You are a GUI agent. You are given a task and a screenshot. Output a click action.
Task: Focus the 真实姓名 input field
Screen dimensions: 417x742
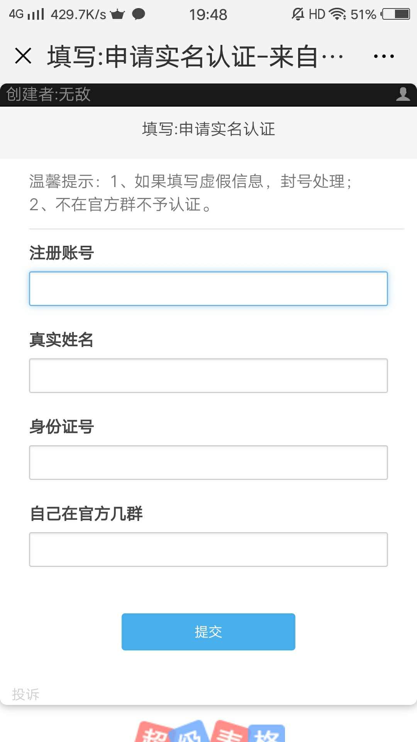click(x=208, y=376)
